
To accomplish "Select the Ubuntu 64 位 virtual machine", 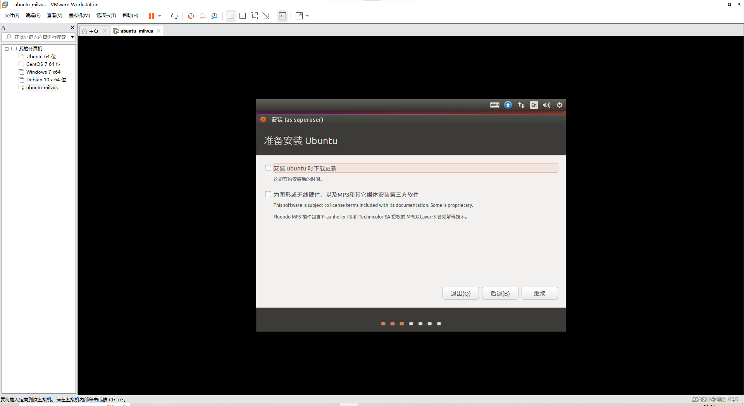I will 41,57.
